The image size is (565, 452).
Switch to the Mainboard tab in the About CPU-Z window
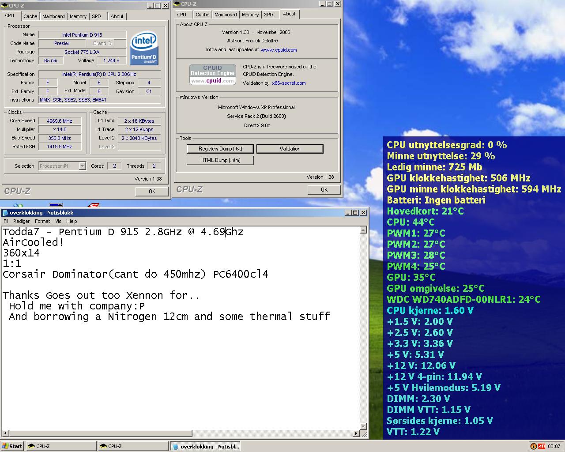click(x=226, y=15)
